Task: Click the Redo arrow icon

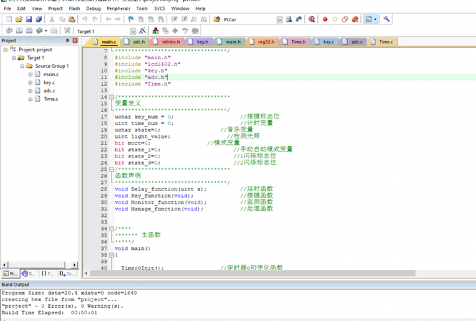Action: point(95,19)
